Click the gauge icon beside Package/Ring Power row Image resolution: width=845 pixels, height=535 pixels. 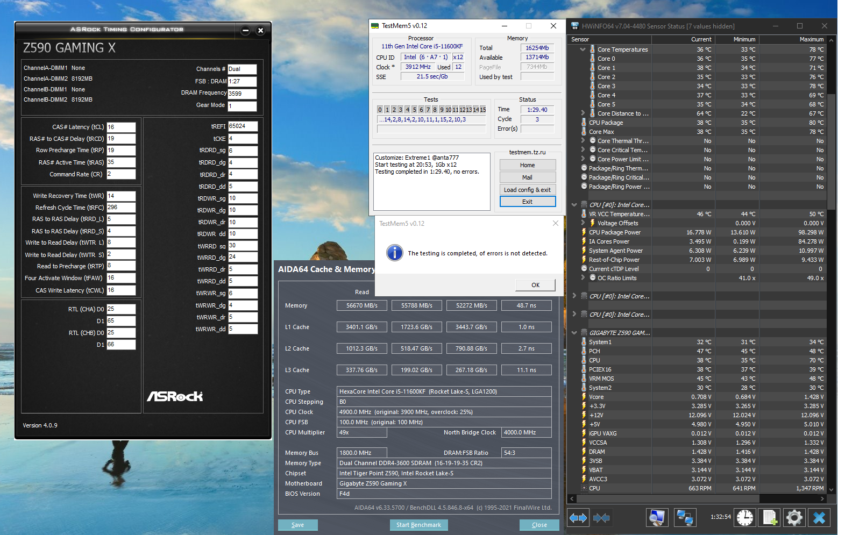[x=584, y=187]
